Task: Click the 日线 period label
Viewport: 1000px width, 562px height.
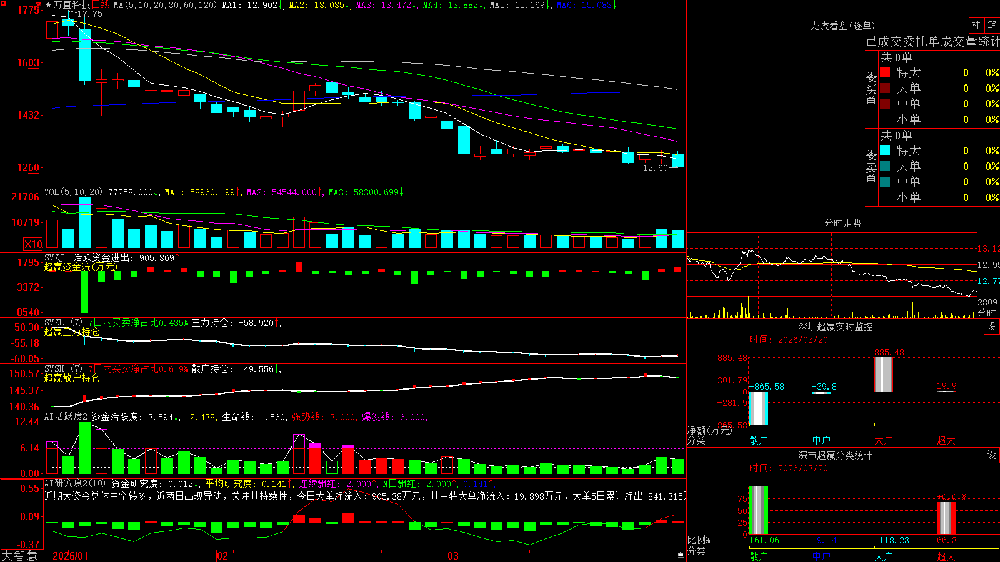Action: tap(101, 5)
